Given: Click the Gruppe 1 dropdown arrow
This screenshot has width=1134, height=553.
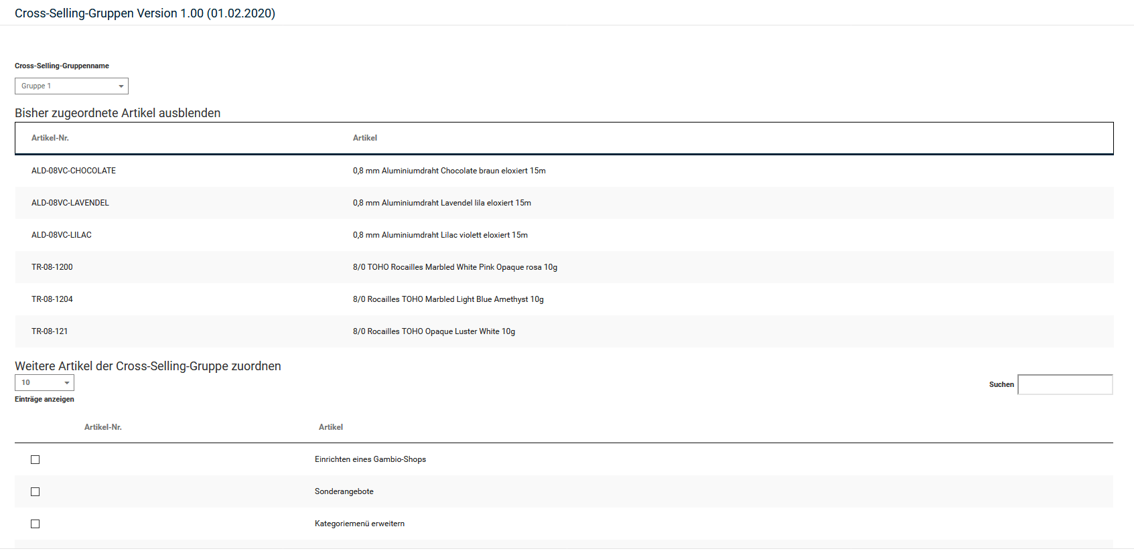Looking at the screenshot, I should point(121,86).
